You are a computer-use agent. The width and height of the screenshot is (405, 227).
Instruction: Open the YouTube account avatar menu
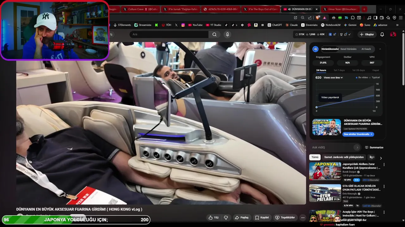(x=393, y=34)
